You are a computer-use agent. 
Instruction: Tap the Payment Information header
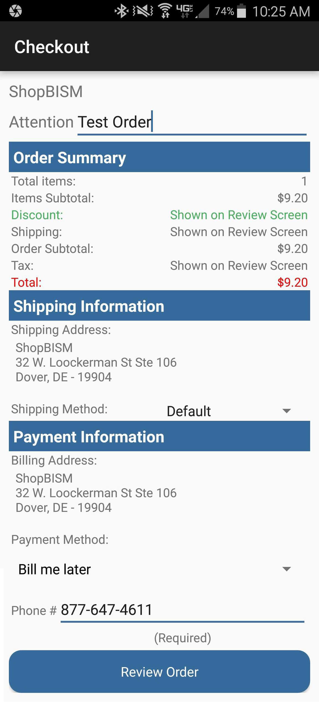159,436
